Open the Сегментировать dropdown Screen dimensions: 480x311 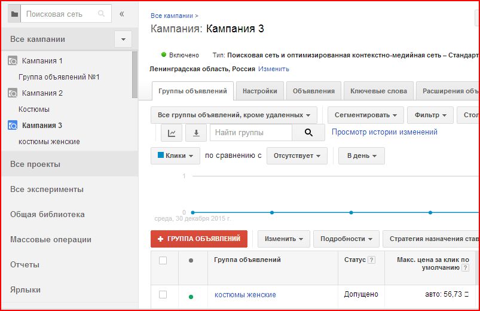365,115
